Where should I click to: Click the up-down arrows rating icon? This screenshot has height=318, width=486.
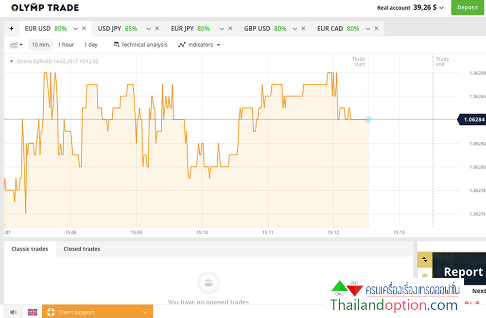(x=425, y=259)
